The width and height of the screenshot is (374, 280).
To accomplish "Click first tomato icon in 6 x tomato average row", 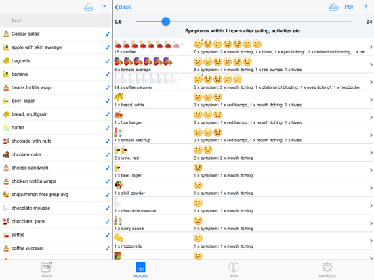I will 119,62.
